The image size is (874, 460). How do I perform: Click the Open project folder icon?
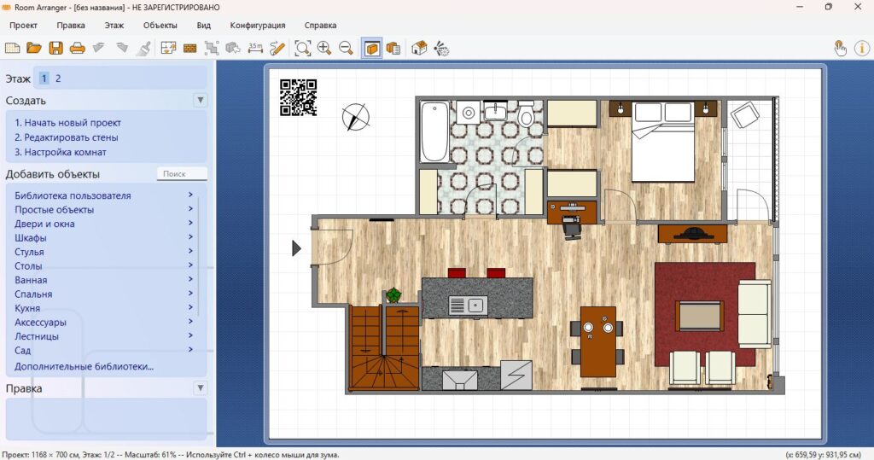pyautogui.click(x=34, y=49)
